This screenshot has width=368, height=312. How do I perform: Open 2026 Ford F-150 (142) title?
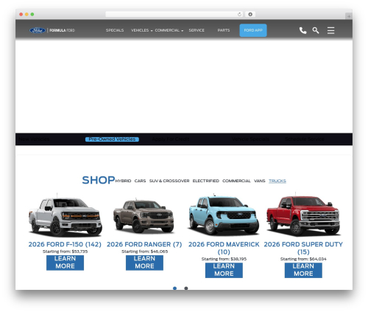(65, 244)
